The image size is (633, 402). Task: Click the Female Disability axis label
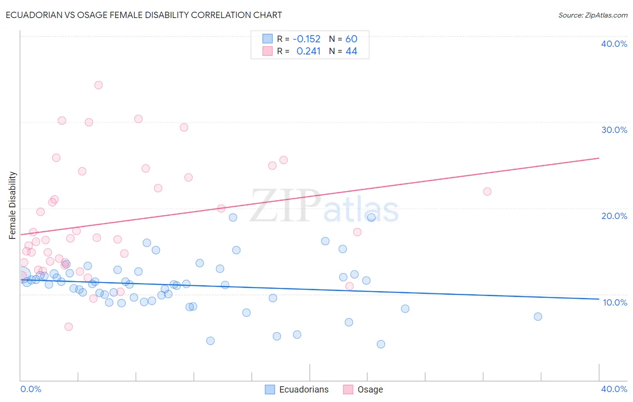point(13,206)
